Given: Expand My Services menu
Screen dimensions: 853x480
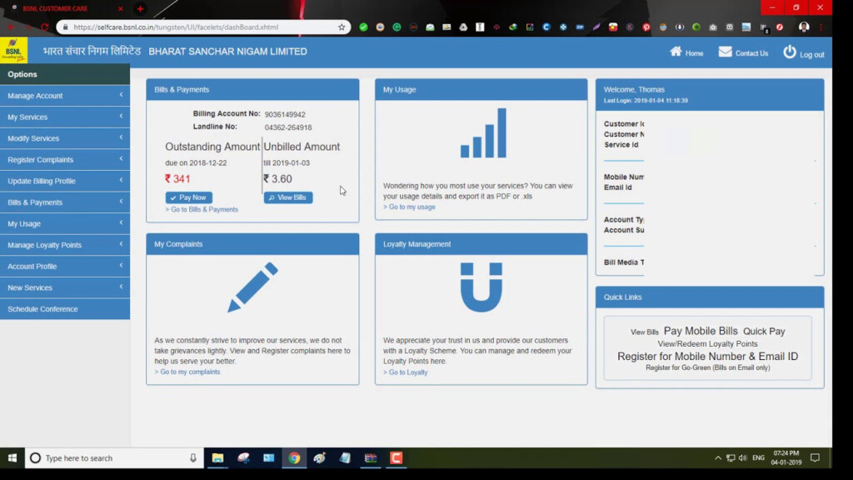Looking at the screenshot, I should (65, 117).
